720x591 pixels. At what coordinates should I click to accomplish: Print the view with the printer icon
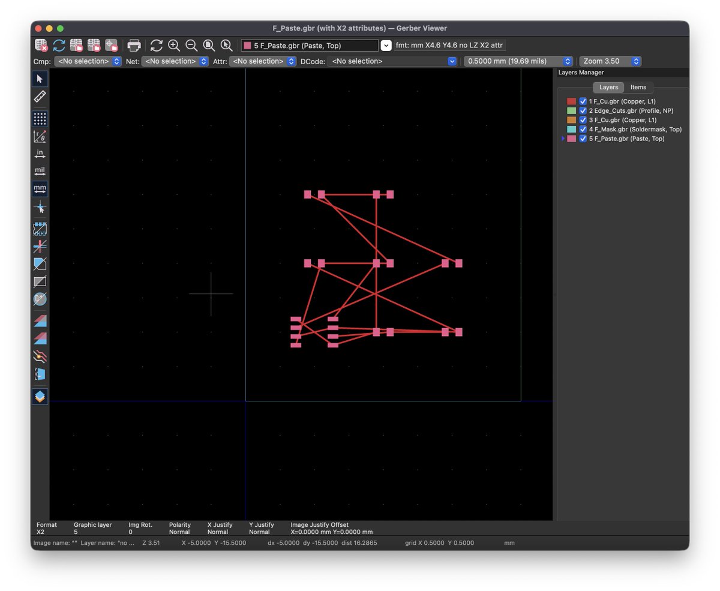[134, 46]
